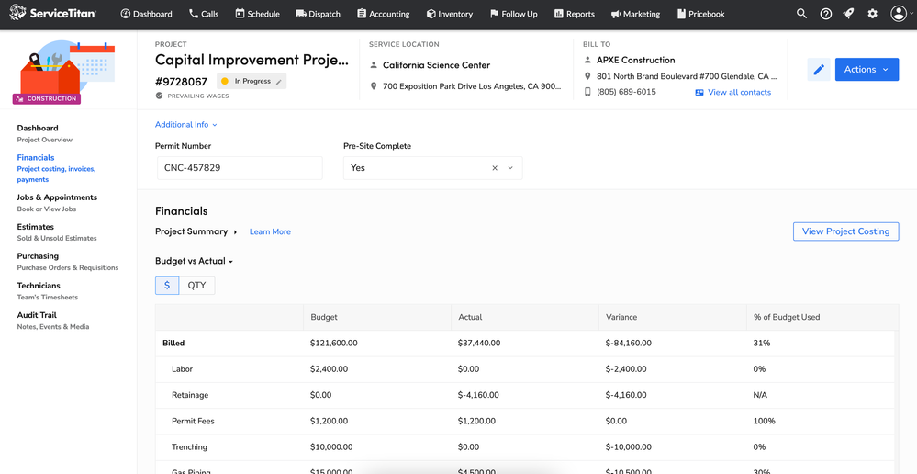The width and height of the screenshot is (917, 474).
Task: Click the bill-to phone icon
Action: [587, 92]
